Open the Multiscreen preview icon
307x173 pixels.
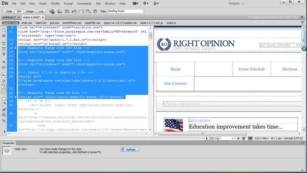coord(52,12)
